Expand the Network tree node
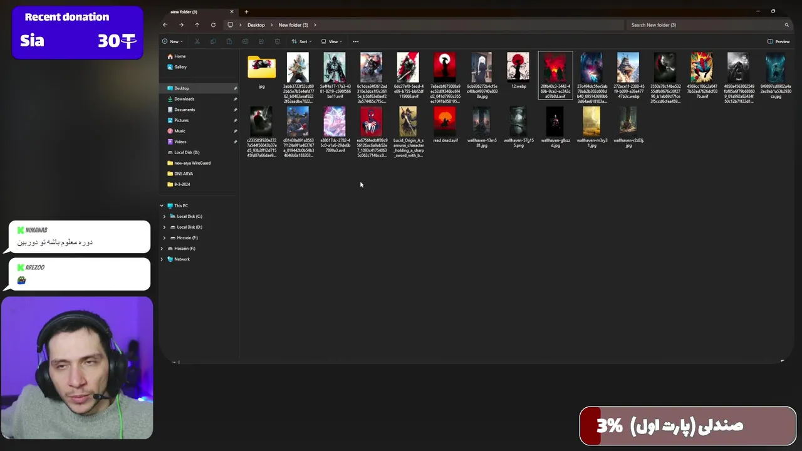Screen dimensions: 802x451 coord(162,259)
